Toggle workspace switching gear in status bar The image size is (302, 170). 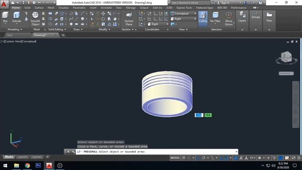pyautogui.click(x=260, y=158)
